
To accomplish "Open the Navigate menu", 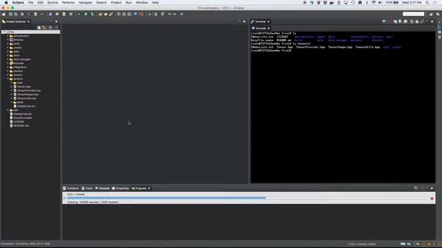I will (86, 3).
